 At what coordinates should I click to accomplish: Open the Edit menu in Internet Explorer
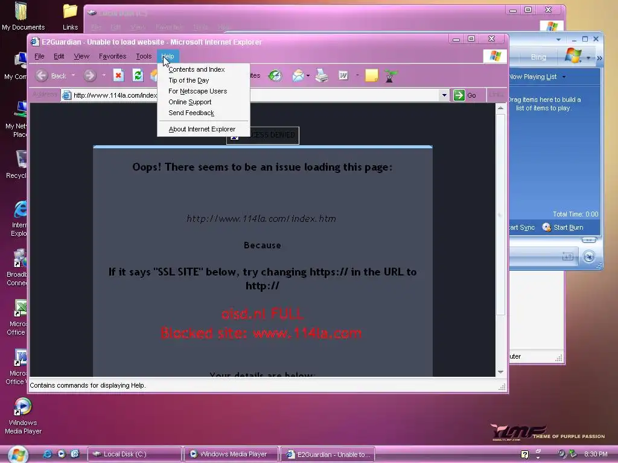pyautogui.click(x=59, y=56)
